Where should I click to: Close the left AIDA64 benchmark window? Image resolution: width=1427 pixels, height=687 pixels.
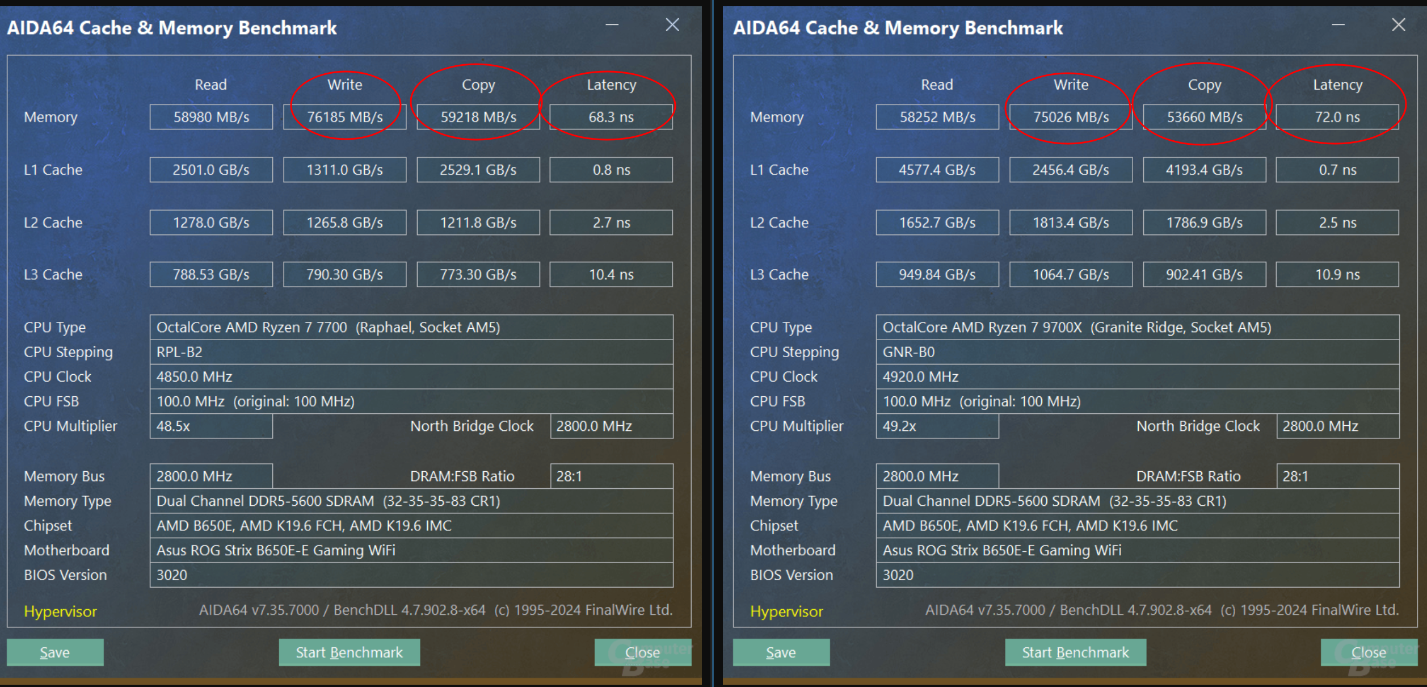click(672, 25)
